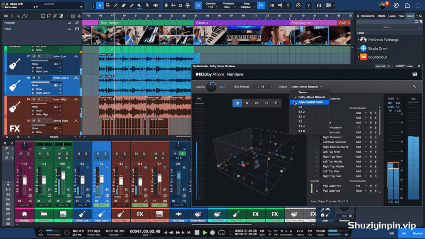Open the R128 meter mode dropdown

point(393,99)
